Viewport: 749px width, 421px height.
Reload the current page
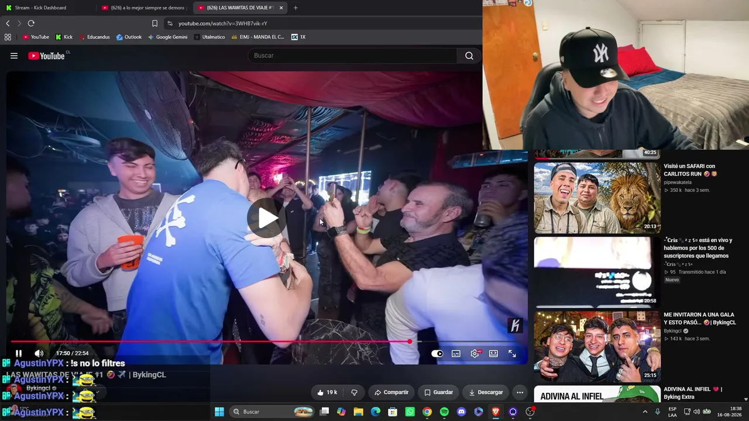click(31, 23)
